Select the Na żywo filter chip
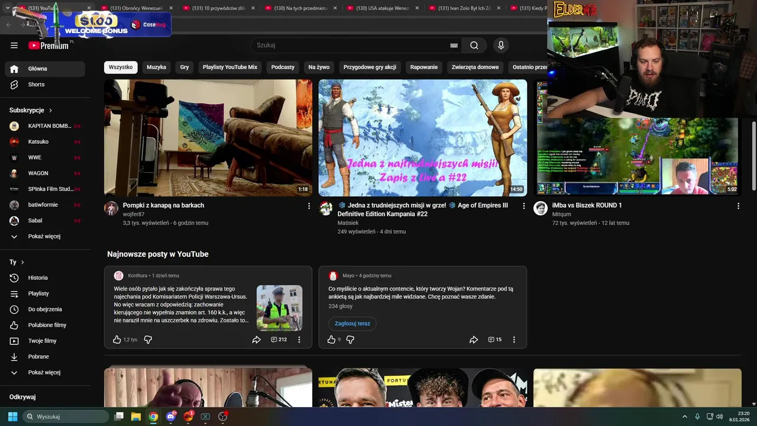Screen dimensions: 757x426 pos(319,67)
